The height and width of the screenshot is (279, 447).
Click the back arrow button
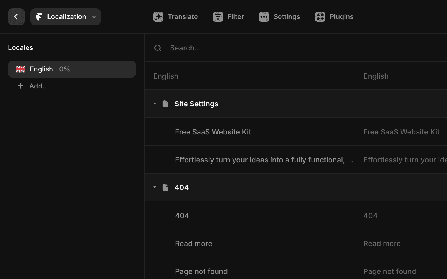click(16, 17)
